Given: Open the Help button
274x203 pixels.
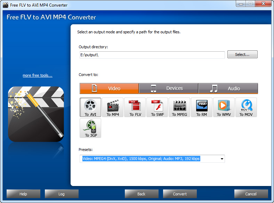Looking at the screenshot, I should click(23, 194).
